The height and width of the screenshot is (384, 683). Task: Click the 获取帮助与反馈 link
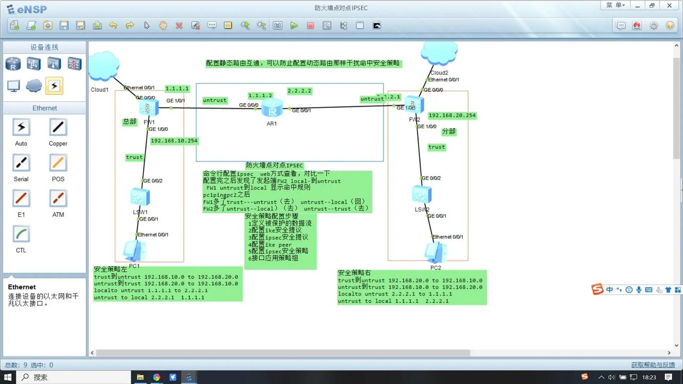click(x=652, y=365)
